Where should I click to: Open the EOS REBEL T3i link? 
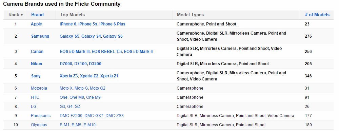coord(107,52)
